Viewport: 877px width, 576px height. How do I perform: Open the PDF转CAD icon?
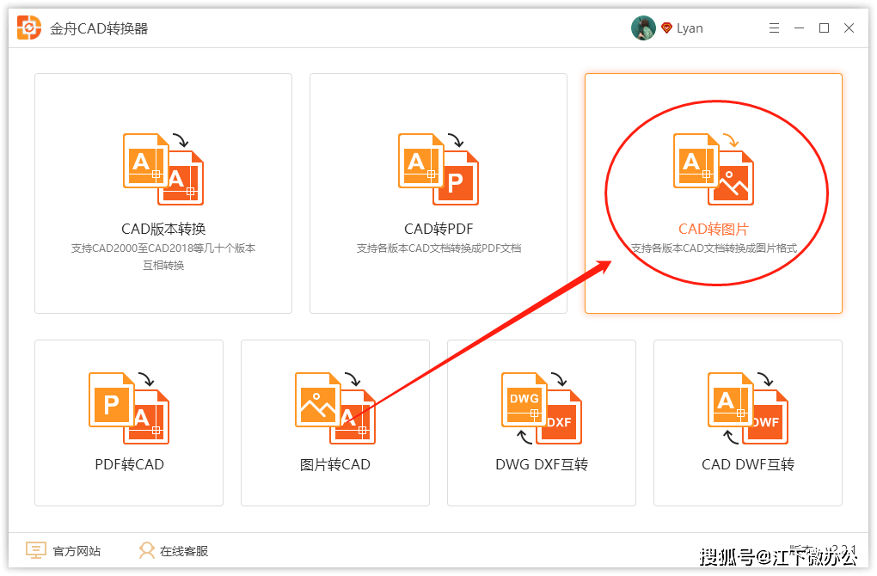(x=129, y=407)
